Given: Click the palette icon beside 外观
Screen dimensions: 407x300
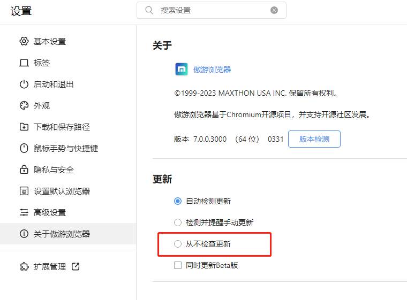Looking at the screenshot, I should click(x=24, y=105).
